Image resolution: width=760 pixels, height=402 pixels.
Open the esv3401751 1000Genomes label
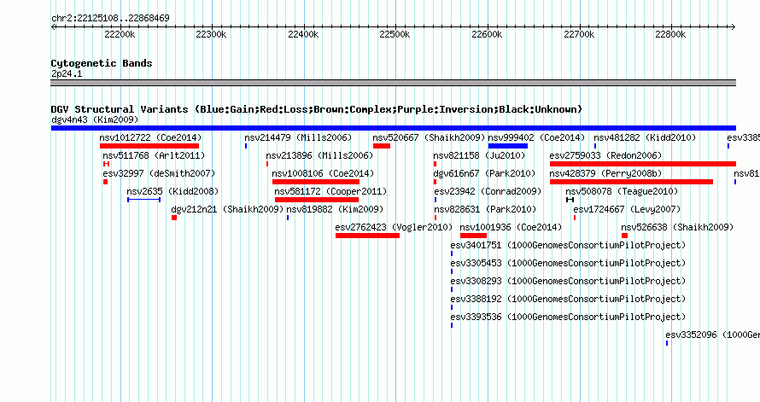click(x=568, y=245)
